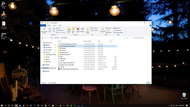Refresh the Documents folder view
Screen dimensions: 190x107
pyautogui.click(x=128, y=38)
